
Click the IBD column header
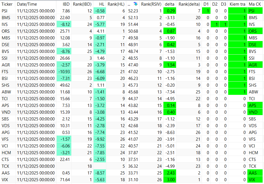click(66, 4)
